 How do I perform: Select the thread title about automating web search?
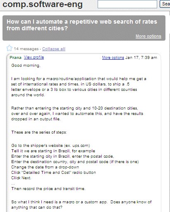pos(82,25)
